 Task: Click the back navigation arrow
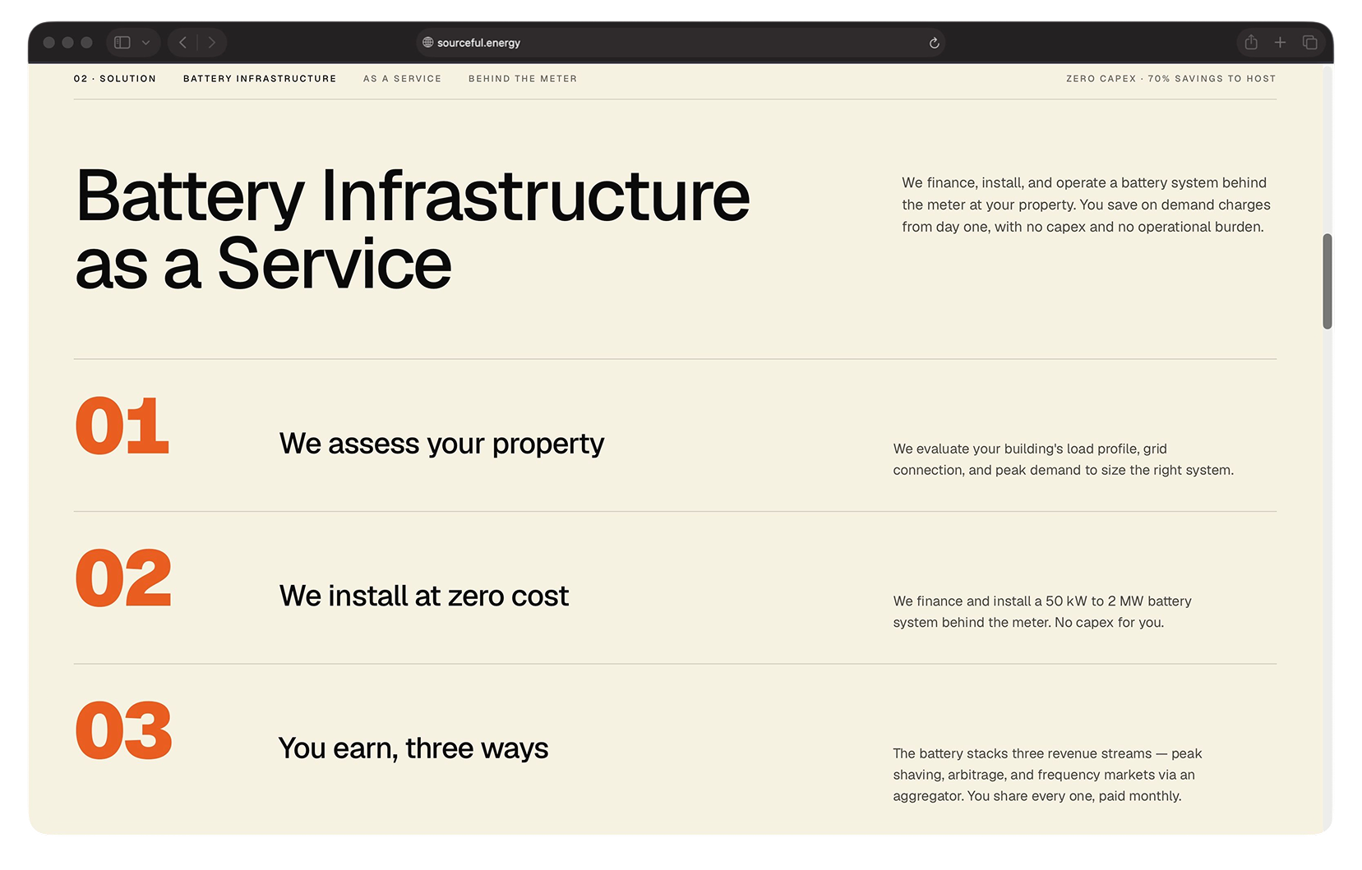tap(182, 42)
